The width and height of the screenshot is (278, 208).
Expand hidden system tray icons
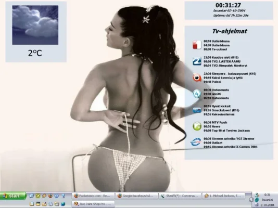[x=251, y=200]
